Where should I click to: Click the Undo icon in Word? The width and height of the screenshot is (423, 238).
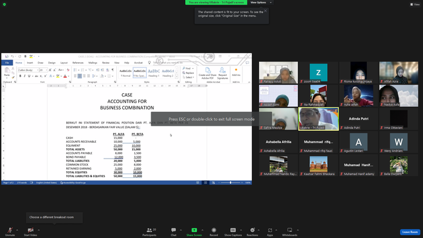[x=13, y=56]
